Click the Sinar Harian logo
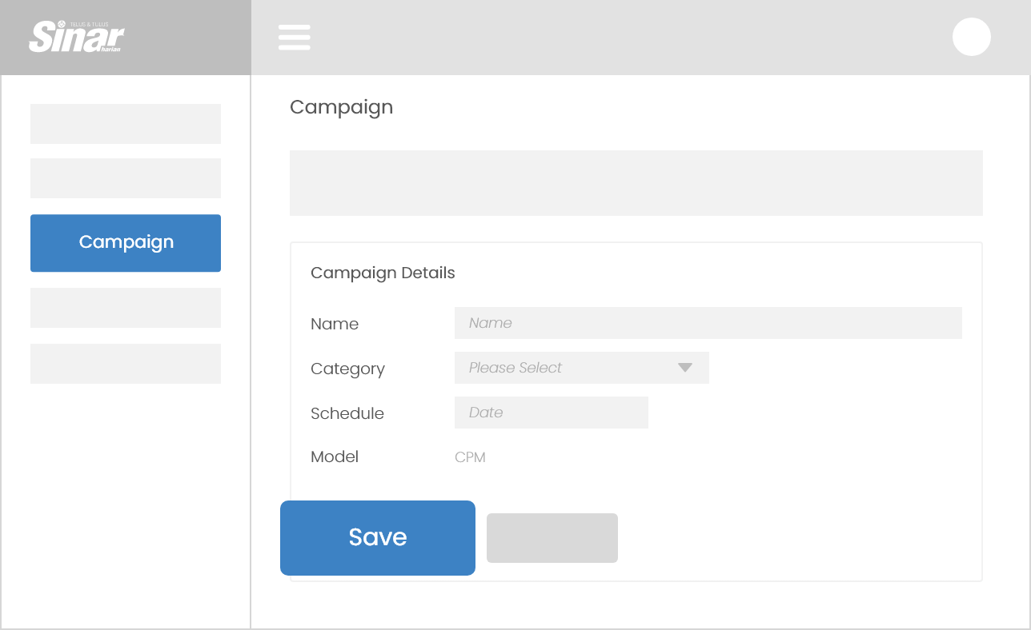The image size is (1031, 630). [x=77, y=37]
